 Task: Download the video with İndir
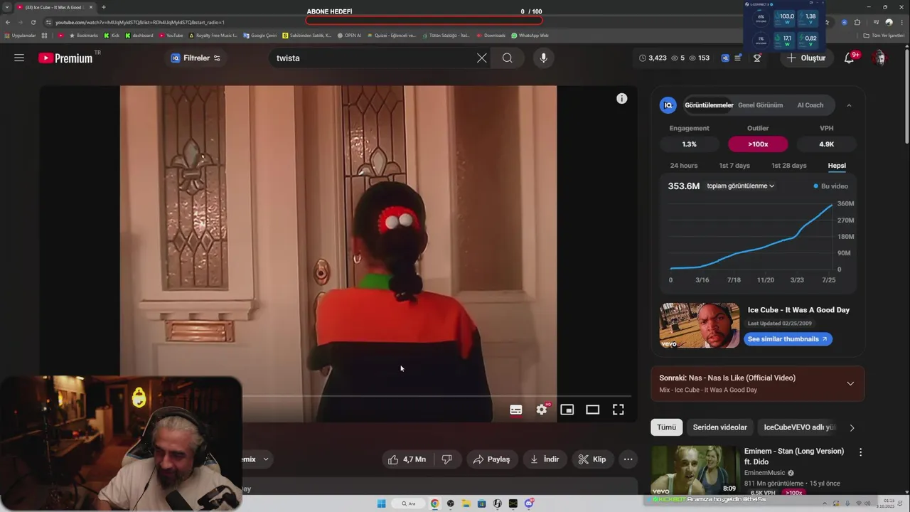(545, 459)
